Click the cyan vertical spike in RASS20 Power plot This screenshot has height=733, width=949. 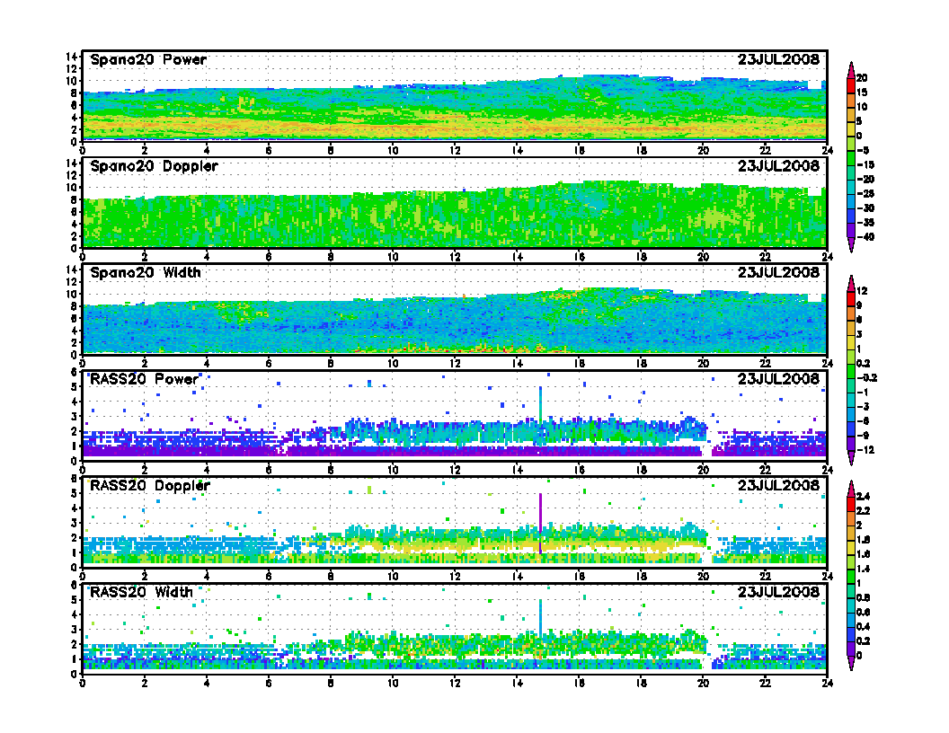tap(540, 405)
